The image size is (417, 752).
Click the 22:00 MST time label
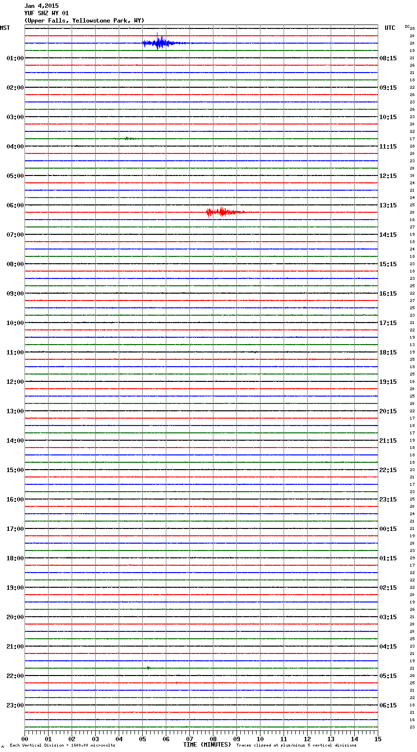click(15, 676)
